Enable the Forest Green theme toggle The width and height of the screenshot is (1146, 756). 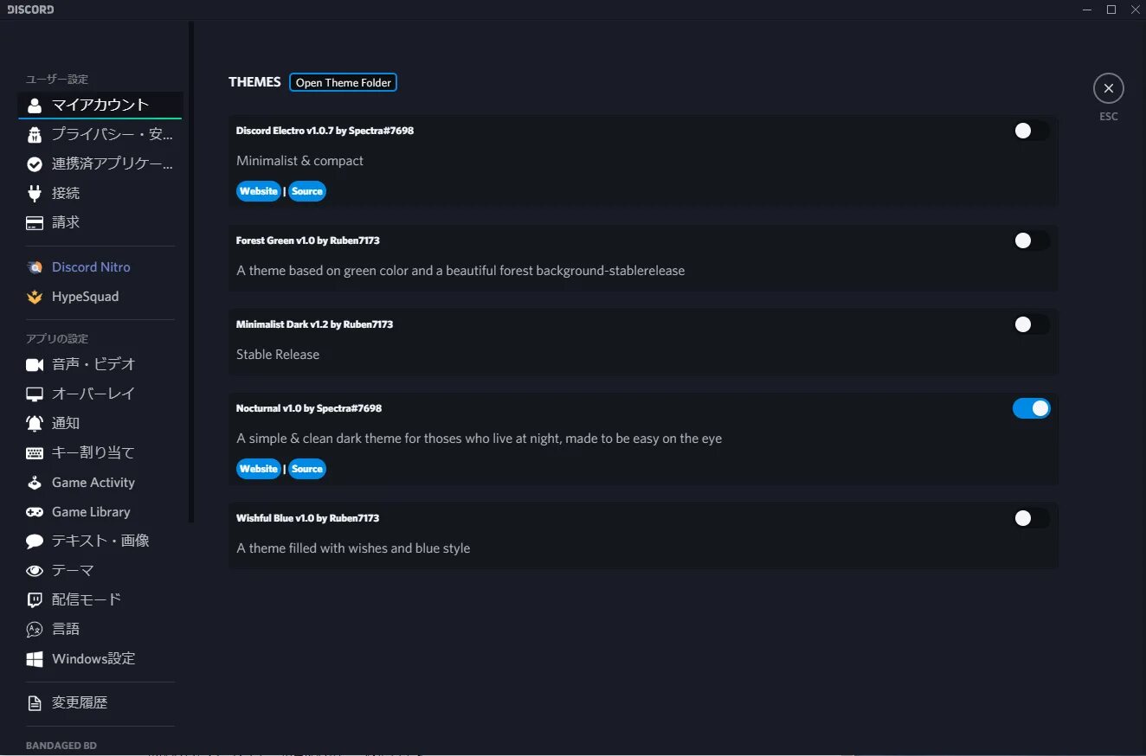pos(1032,240)
